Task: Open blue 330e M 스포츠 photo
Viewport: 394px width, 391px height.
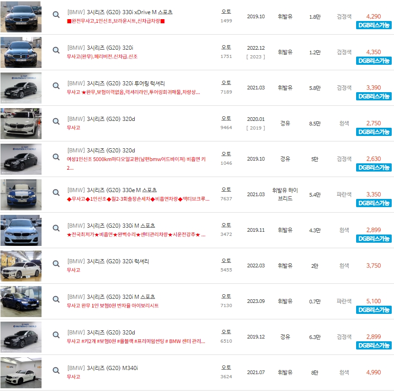Action: tap(21, 195)
